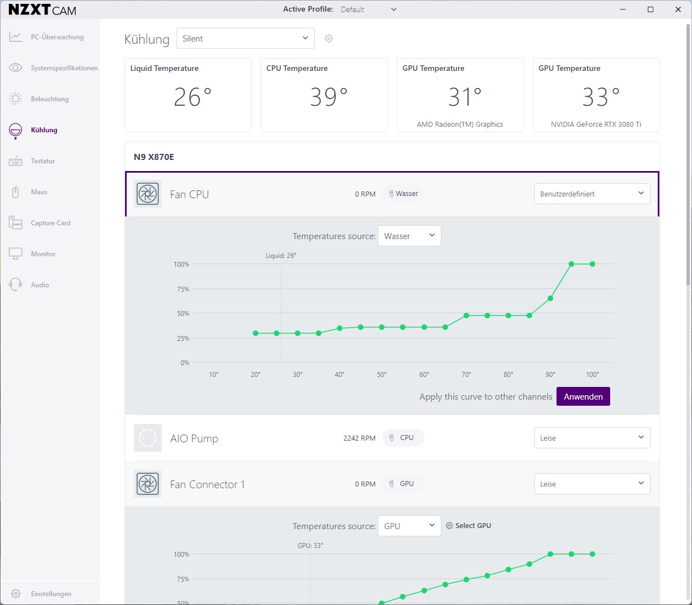Click the AMD Radeon(TM) Graphics temperature card
The height and width of the screenshot is (605, 692).
click(x=460, y=95)
